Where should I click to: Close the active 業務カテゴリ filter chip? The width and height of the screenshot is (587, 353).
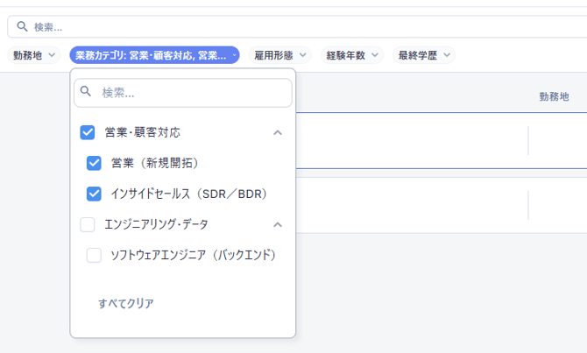(x=235, y=55)
